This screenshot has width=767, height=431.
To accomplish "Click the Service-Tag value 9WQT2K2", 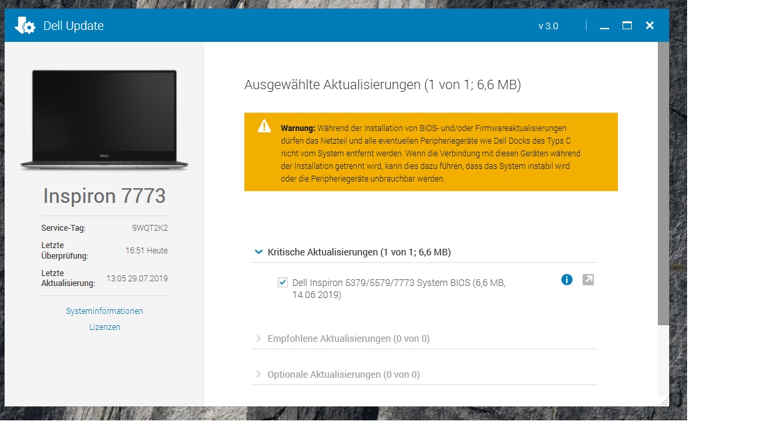I will 150,227.
